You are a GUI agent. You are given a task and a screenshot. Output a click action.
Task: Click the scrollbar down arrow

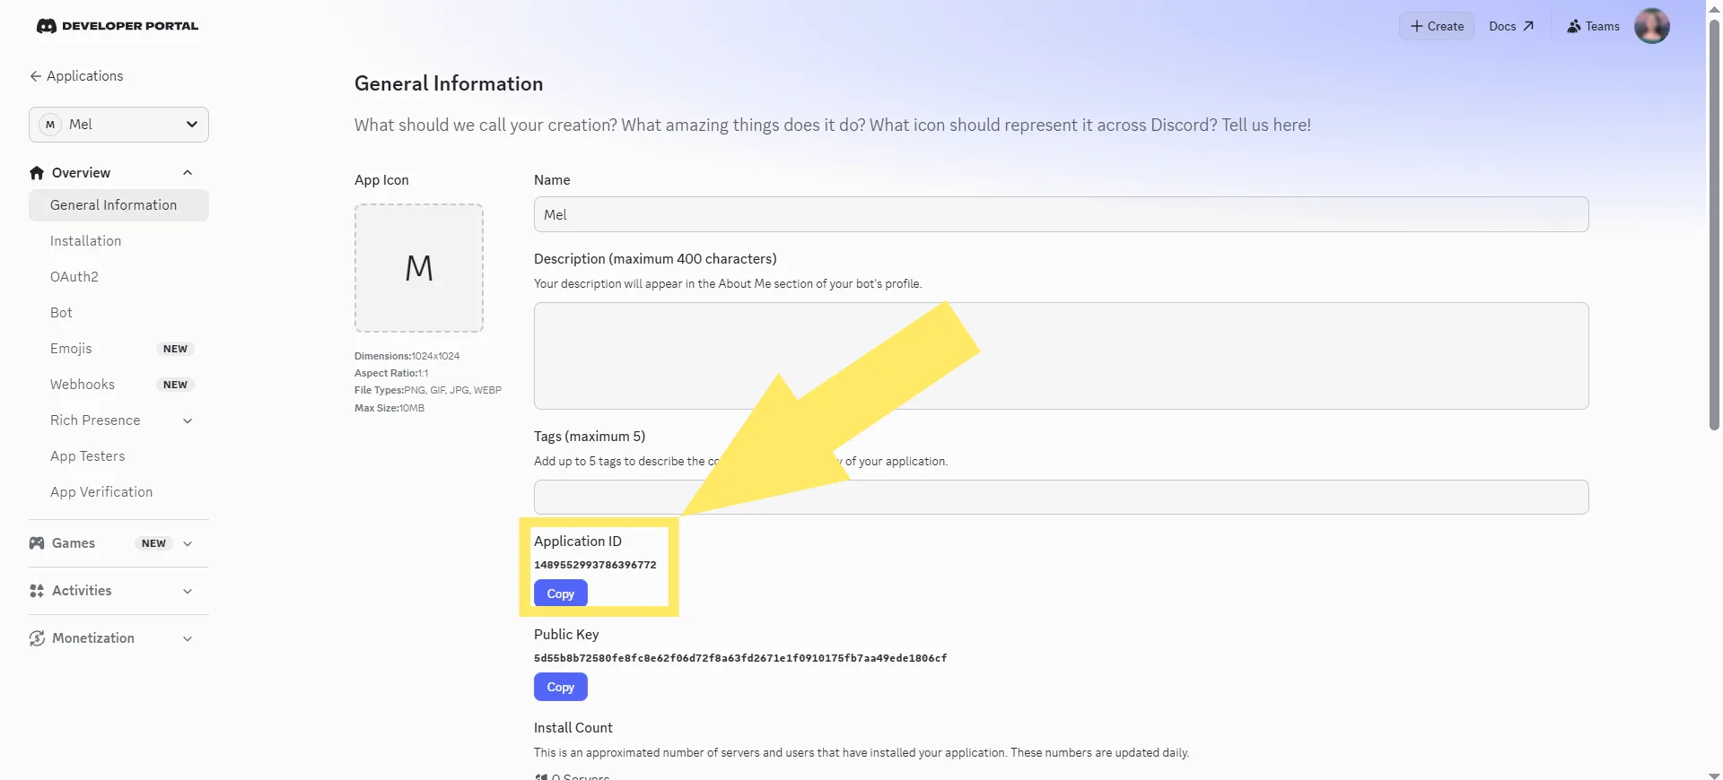(1714, 775)
